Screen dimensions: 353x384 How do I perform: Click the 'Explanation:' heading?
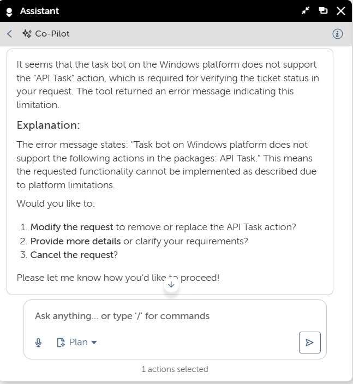pos(48,125)
